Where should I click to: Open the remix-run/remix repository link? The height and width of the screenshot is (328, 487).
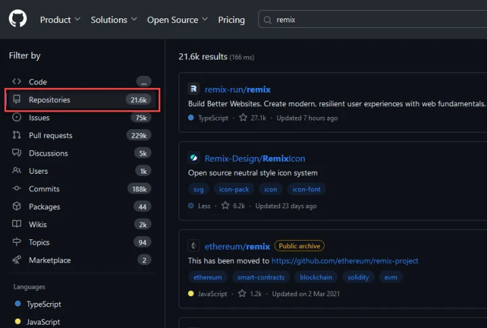[237, 89]
